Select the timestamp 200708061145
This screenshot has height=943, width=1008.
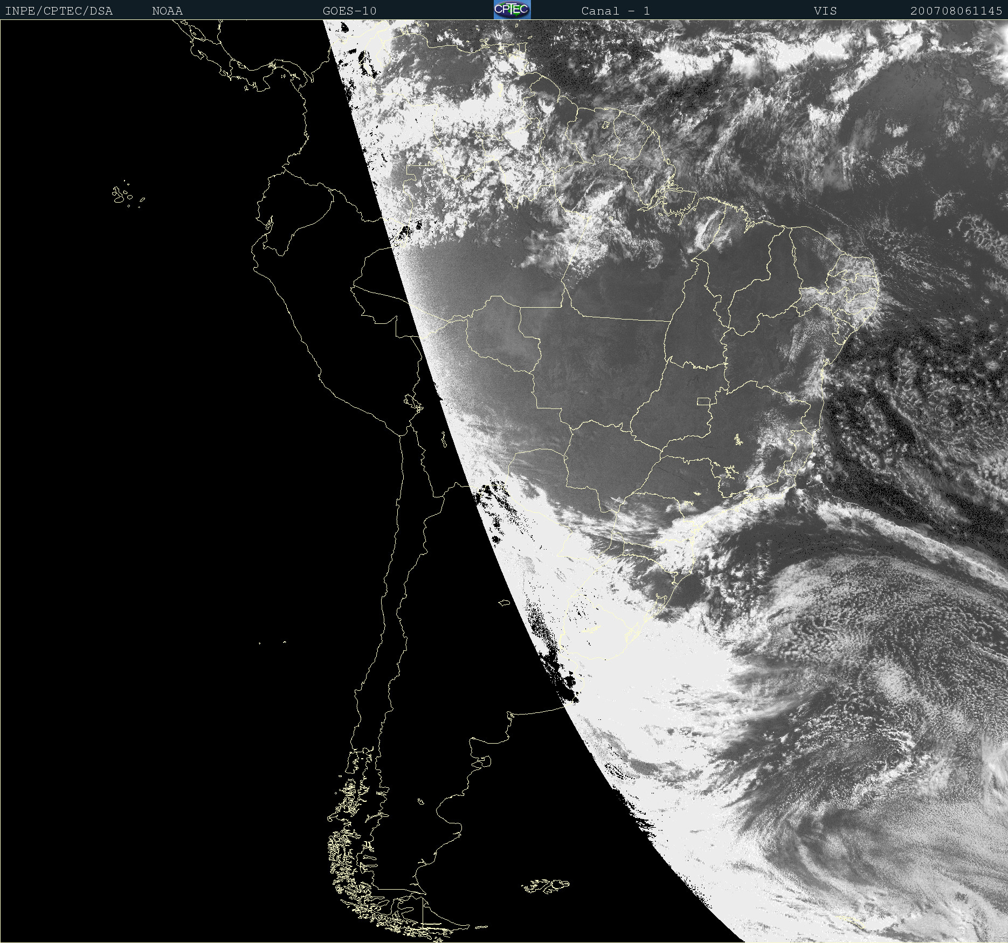[956, 11]
